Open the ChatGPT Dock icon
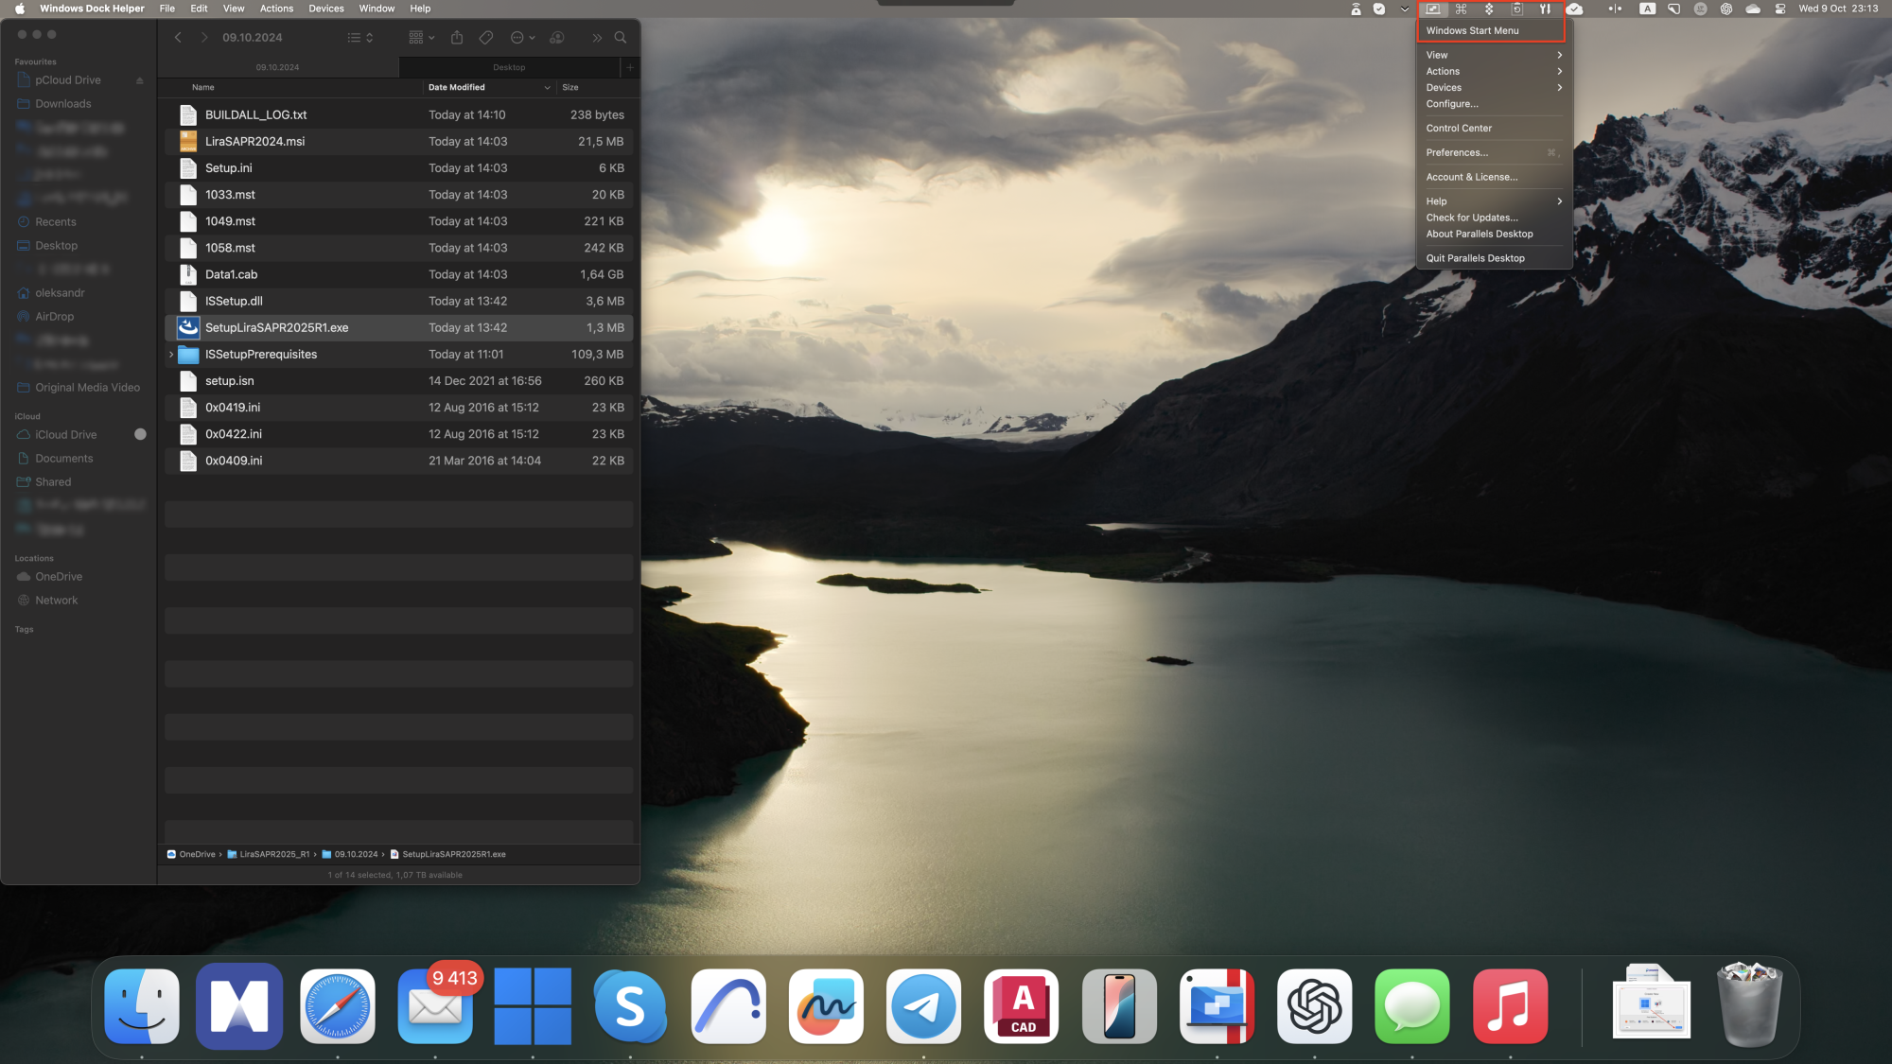 pos(1314,1006)
